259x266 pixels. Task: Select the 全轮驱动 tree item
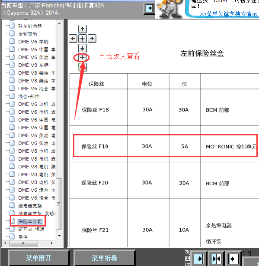pyautogui.click(x=28, y=34)
